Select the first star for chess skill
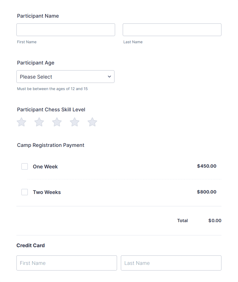The width and height of the screenshot is (238, 282). coord(21,122)
